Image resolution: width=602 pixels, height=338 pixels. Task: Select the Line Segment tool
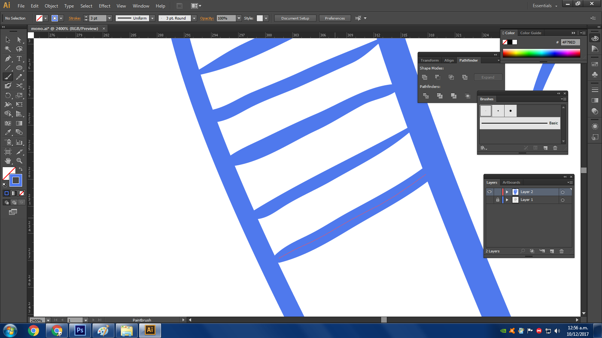[8, 68]
